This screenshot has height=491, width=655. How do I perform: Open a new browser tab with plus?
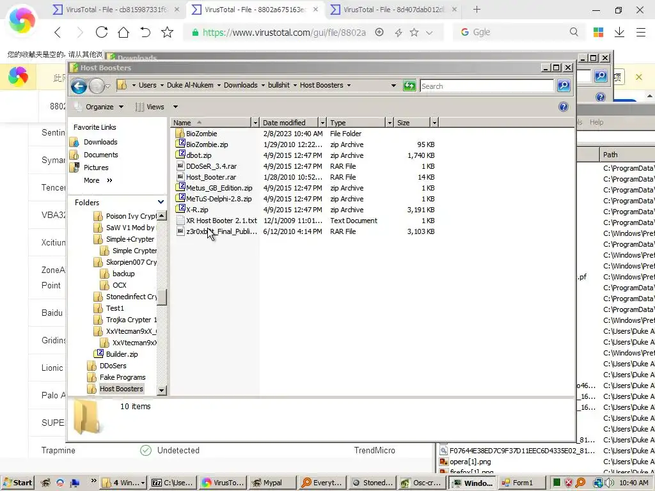coord(477,9)
